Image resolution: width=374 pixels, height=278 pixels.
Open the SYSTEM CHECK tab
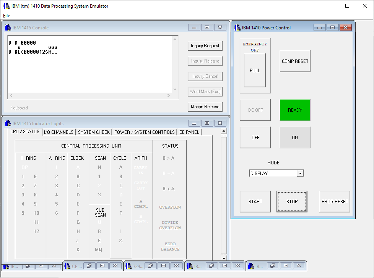94,132
